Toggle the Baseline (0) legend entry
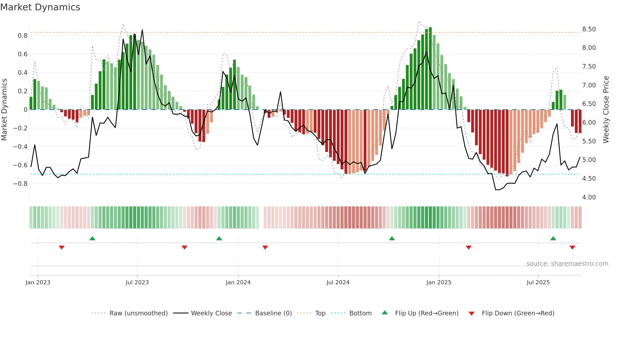617x347 pixels. [265, 313]
